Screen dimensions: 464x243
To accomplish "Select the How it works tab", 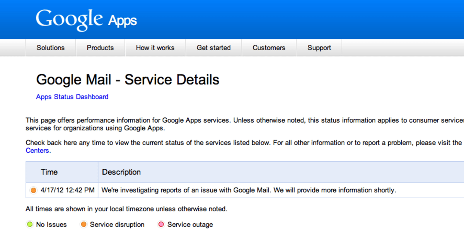I will [155, 48].
